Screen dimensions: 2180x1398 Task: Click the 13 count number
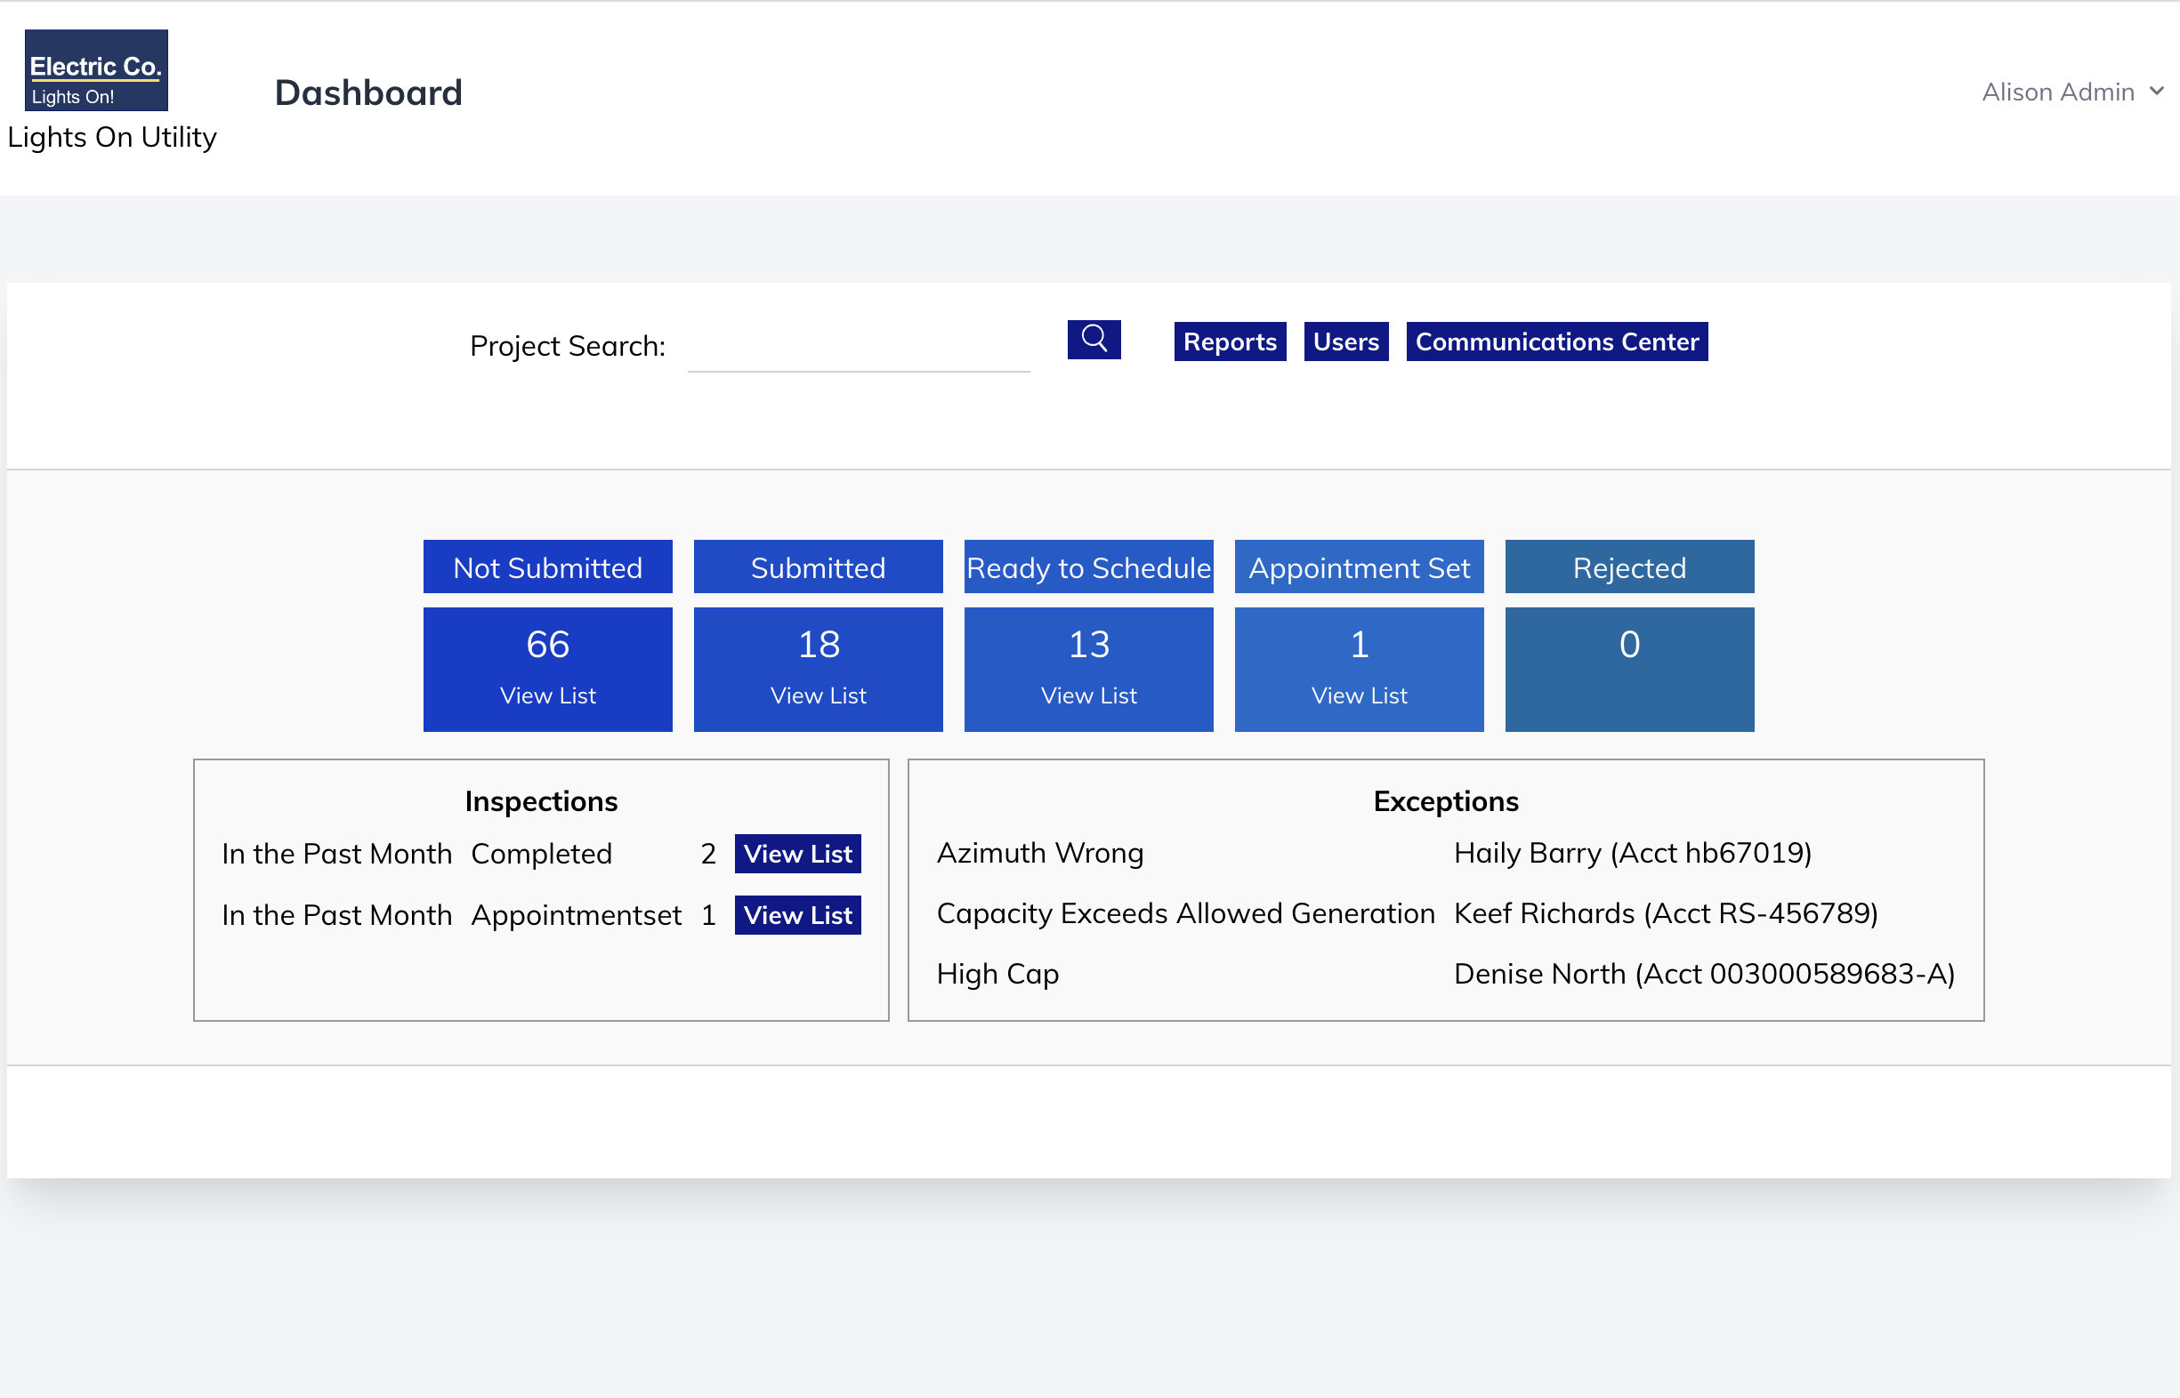(x=1089, y=645)
